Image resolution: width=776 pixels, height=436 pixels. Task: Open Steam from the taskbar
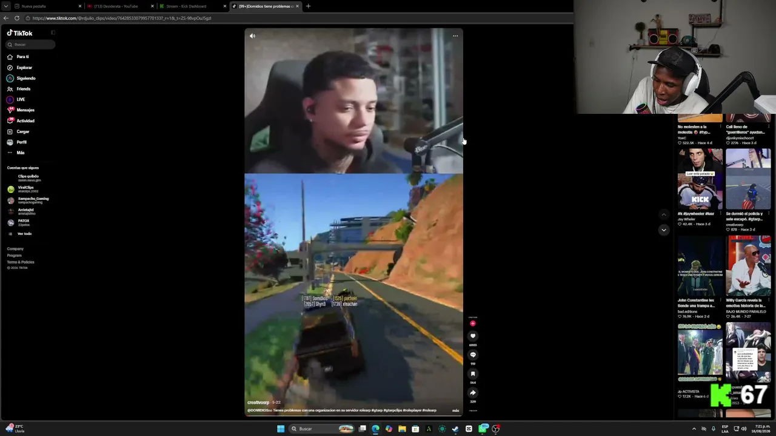click(x=455, y=429)
